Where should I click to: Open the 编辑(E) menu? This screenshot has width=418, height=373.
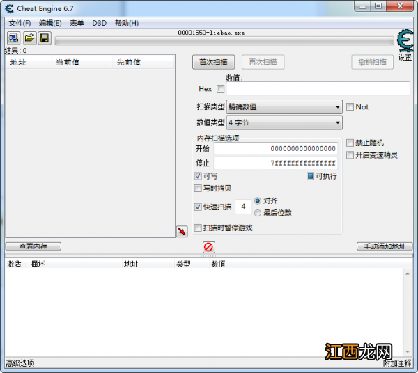pyautogui.click(x=50, y=23)
